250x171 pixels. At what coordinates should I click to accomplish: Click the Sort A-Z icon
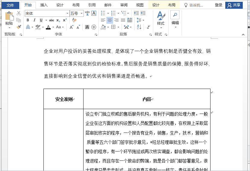139,27
